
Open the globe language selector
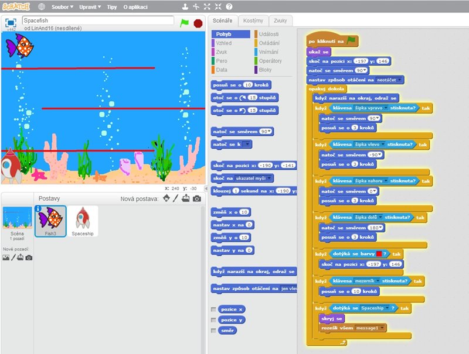click(42, 7)
